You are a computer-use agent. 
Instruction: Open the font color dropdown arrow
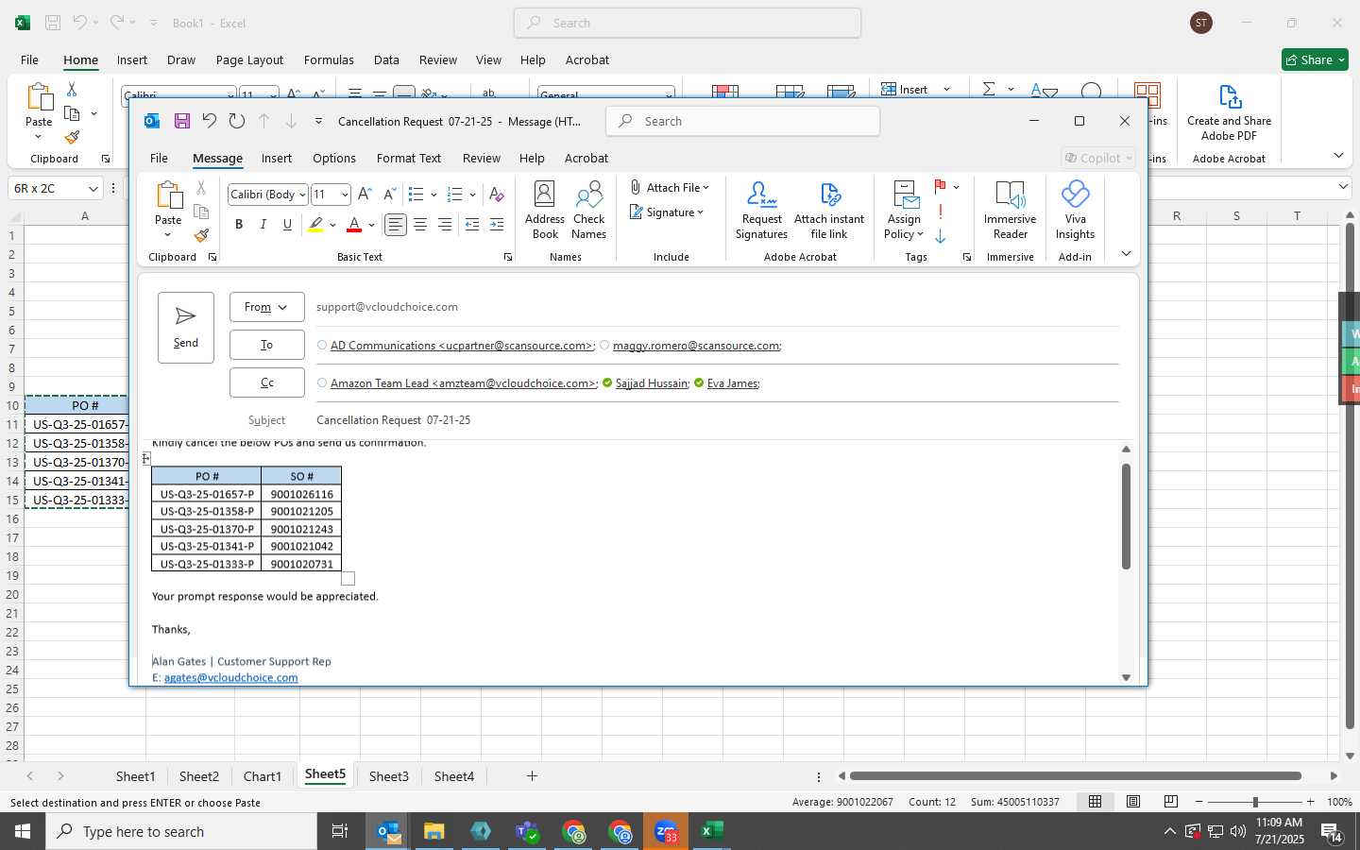[372, 225]
